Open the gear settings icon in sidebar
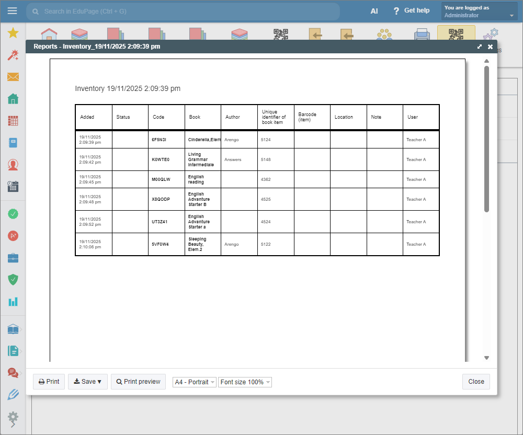The image size is (523, 435). [13, 417]
